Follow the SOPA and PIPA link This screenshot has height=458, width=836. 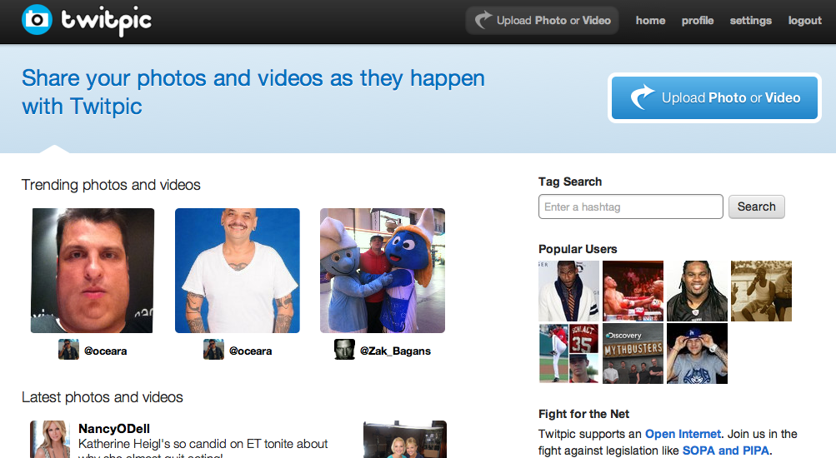pos(726,451)
